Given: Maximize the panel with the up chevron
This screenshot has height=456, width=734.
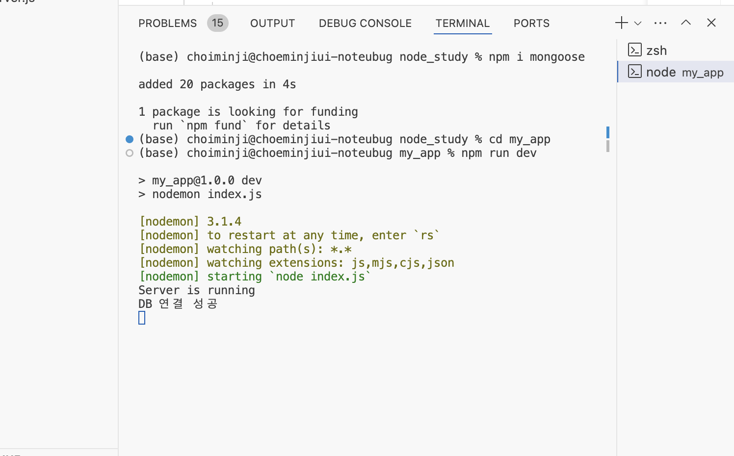Looking at the screenshot, I should point(686,23).
